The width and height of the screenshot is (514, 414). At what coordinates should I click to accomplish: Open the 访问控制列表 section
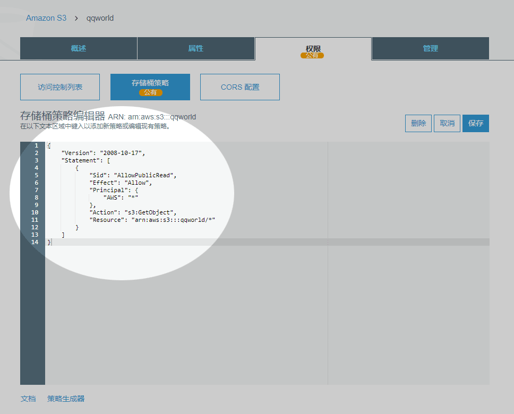[x=60, y=87]
